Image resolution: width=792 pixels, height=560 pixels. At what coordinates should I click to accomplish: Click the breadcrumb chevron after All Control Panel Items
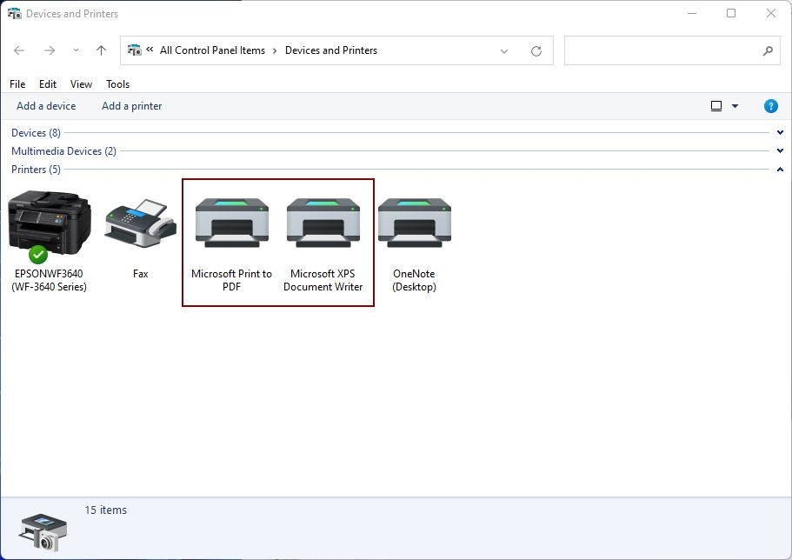click(275, 50)
